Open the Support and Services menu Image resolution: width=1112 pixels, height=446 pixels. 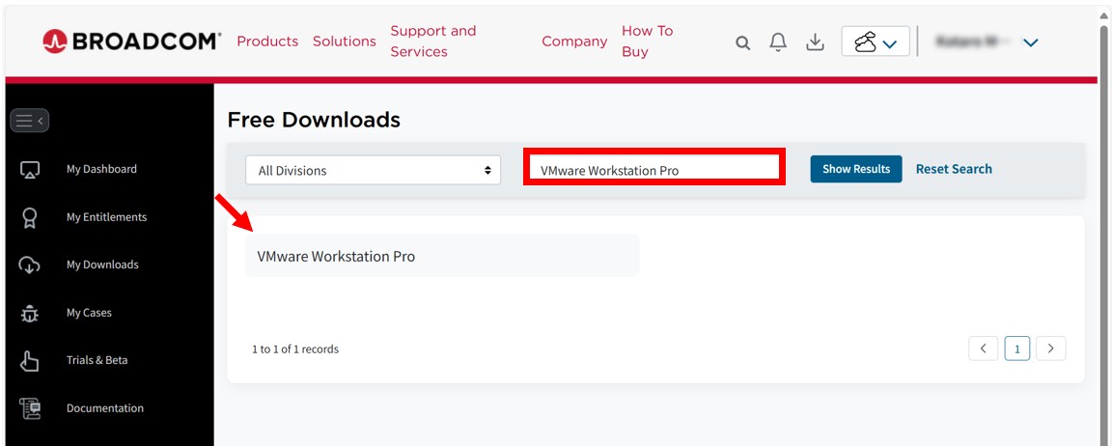[432, 42]
